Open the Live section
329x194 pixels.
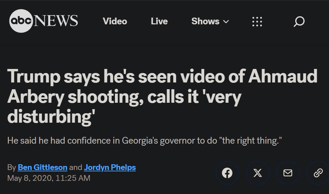click(x=159, y=21)
